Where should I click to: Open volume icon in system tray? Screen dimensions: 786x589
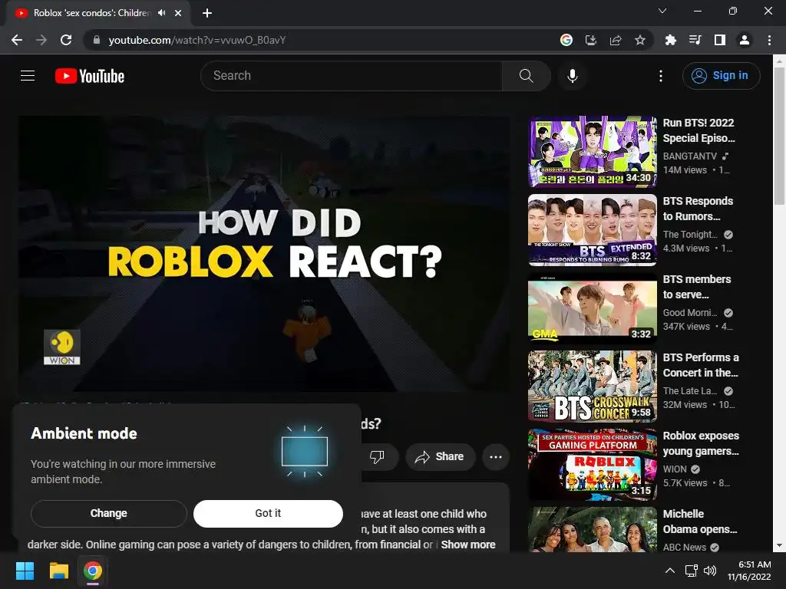[709, 571]
